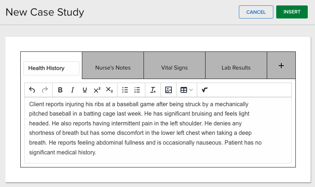This screenshot has height=187, width=315.
Task: Insert a bulleted list
Action: pyautogui.click(x=125, y=90)
